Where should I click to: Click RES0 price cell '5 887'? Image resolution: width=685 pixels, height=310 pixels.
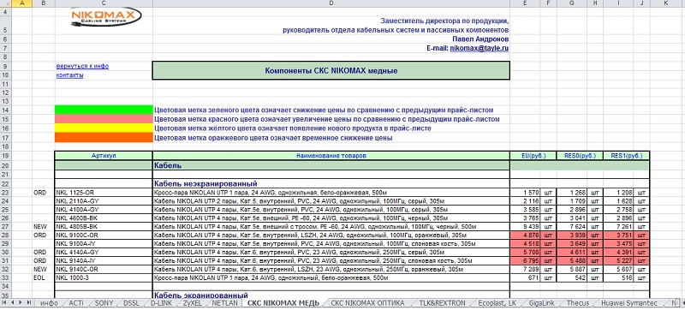coord(572,270)
